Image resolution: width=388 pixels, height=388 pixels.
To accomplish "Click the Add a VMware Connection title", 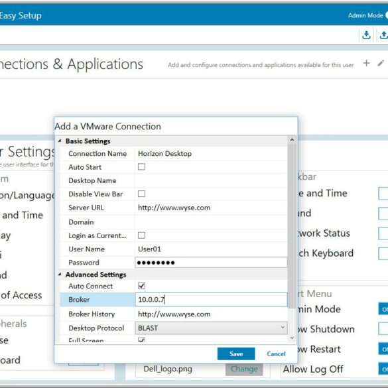I will click(108, 126).
